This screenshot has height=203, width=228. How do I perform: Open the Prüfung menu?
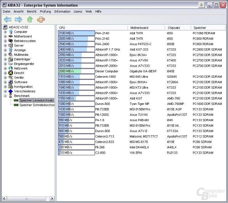[45, 11]
